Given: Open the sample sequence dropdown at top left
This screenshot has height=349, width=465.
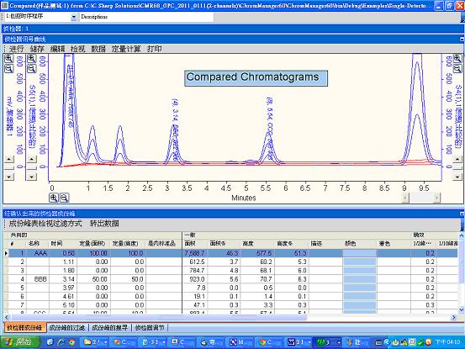Looking at the screenshot, I should [x=73, y=17].
